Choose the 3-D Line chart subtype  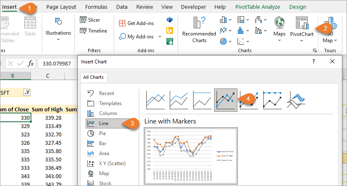click(296, 100)
